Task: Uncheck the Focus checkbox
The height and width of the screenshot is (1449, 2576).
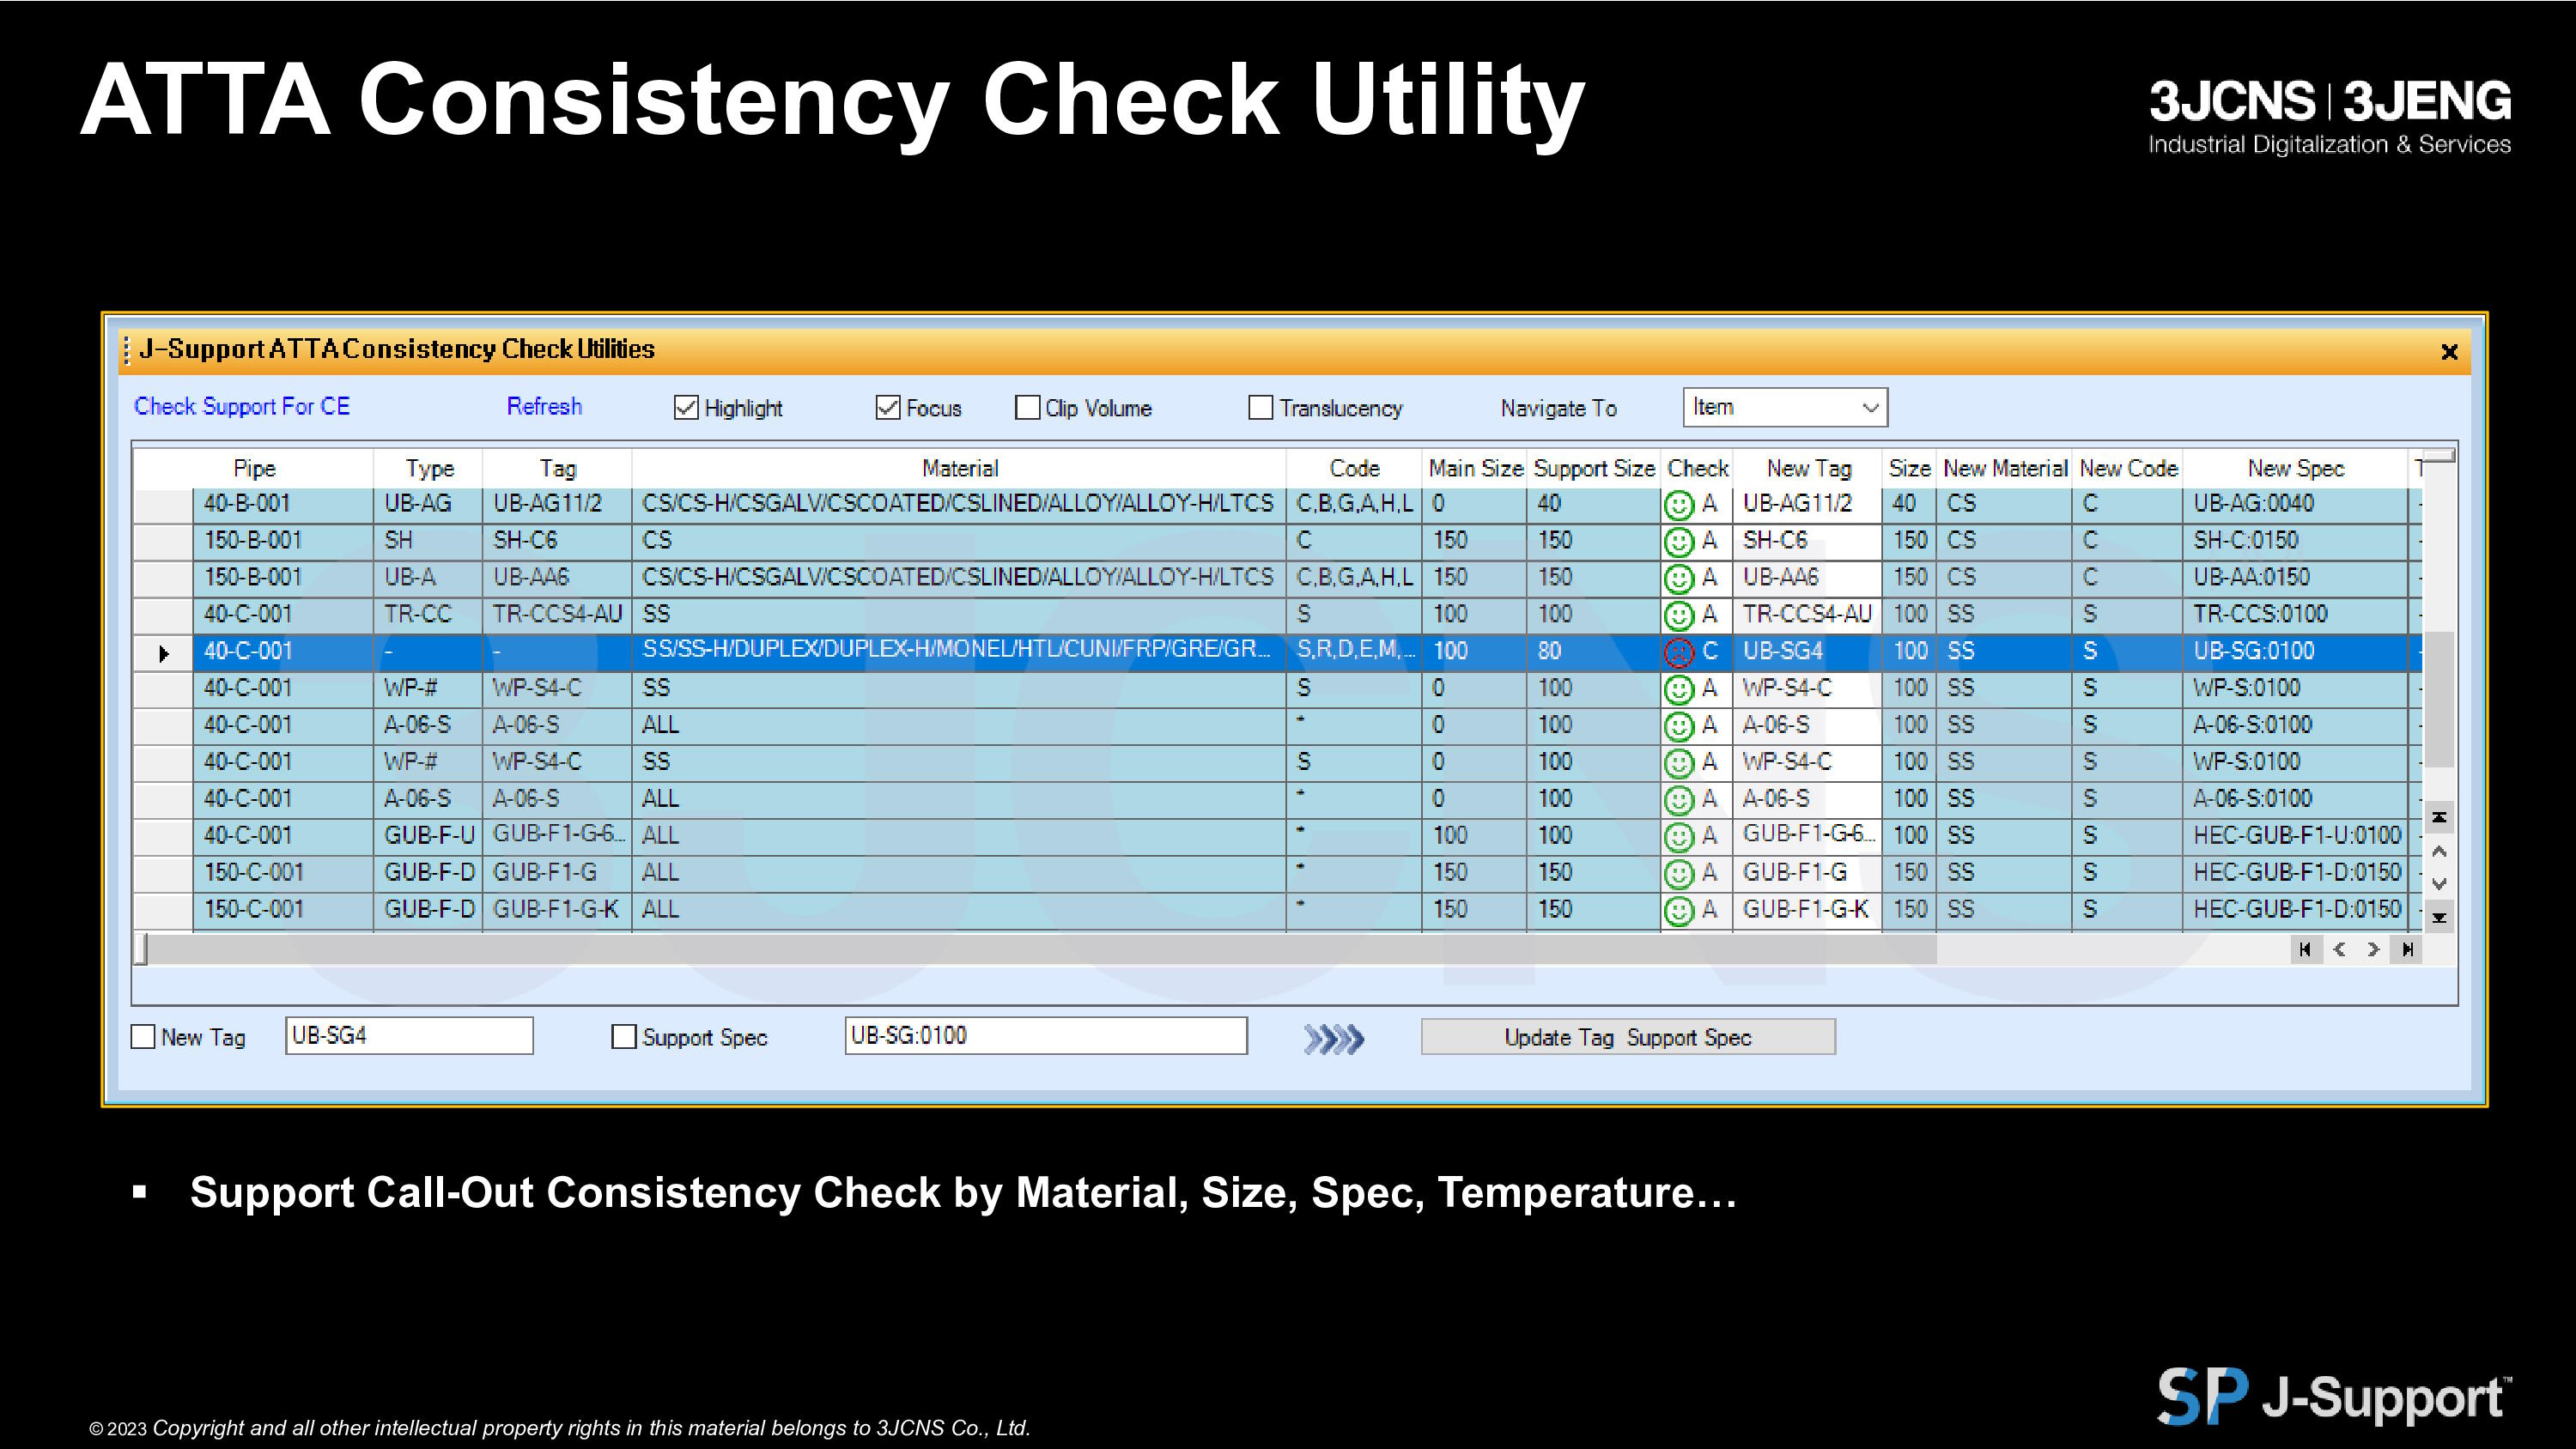Action: click(887, 407)
